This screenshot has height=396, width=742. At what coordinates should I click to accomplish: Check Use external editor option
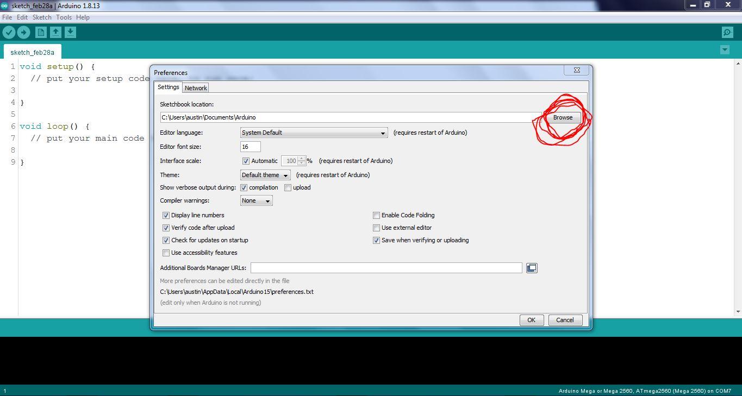click(x=376, y=228)
